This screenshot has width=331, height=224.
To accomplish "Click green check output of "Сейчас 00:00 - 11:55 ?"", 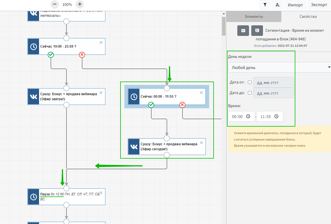I will click(151, 105).
